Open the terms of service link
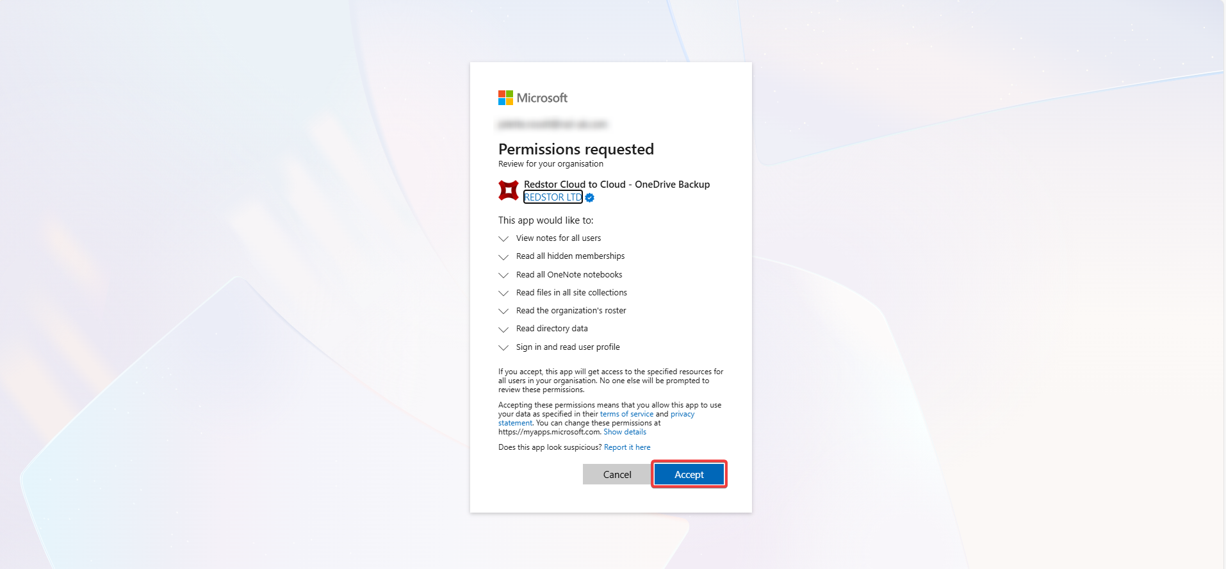 (626, 414)
